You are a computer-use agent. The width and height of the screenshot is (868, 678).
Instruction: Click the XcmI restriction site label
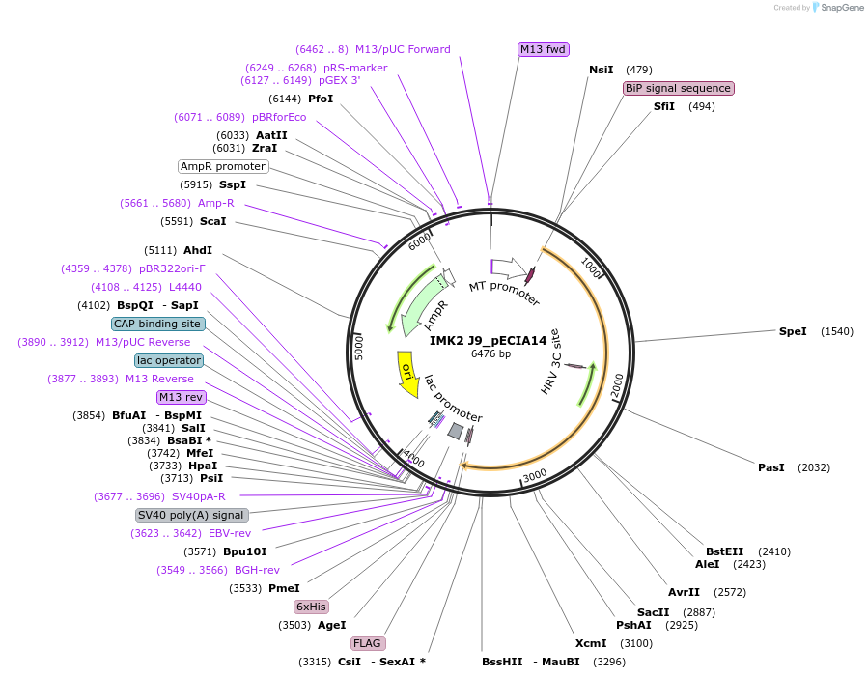point(591,643)
